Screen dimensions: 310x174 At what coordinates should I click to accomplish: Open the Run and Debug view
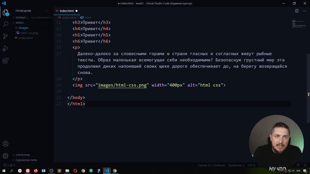pos(5,48)
